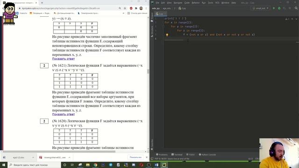Open Chrome from the Windows taskbar

click(95, 165)
